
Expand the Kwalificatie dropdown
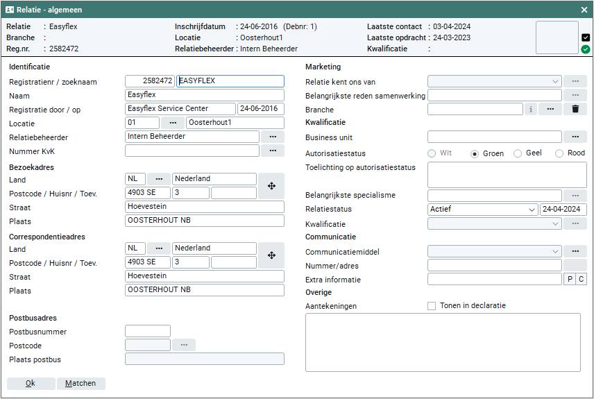click(x=555, y=223)
